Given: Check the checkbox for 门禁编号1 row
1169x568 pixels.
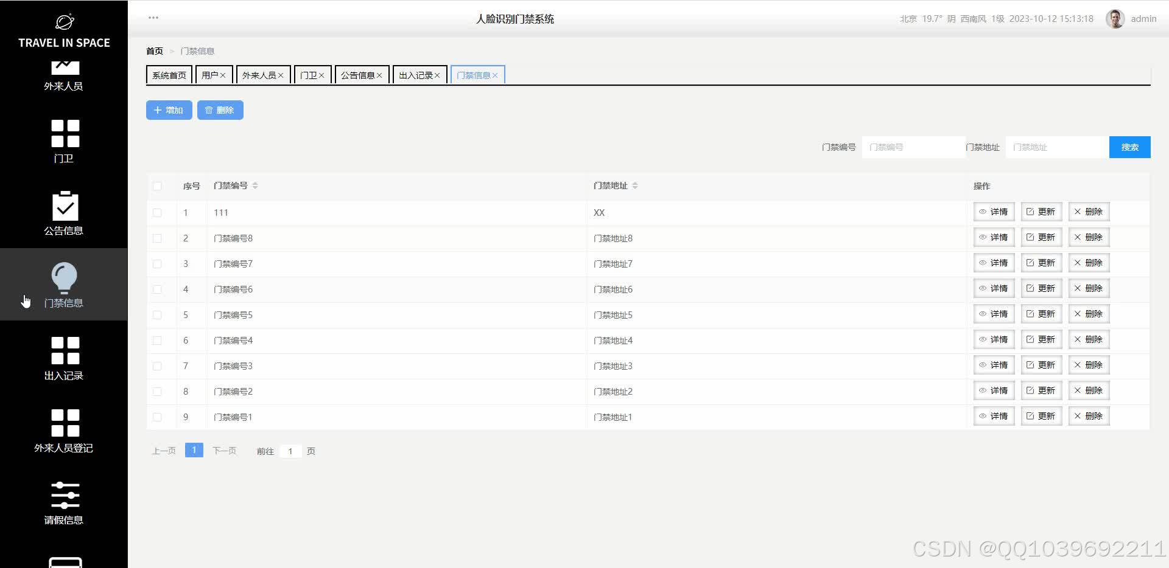Looking at the screenshot, I should [x=157, y=417].
